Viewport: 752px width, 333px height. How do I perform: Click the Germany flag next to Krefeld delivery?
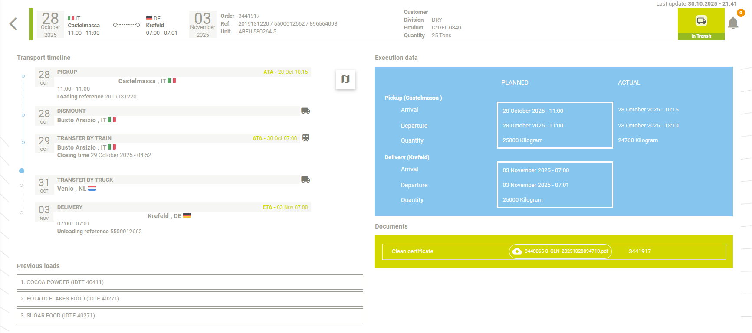(x=187, y=215)
